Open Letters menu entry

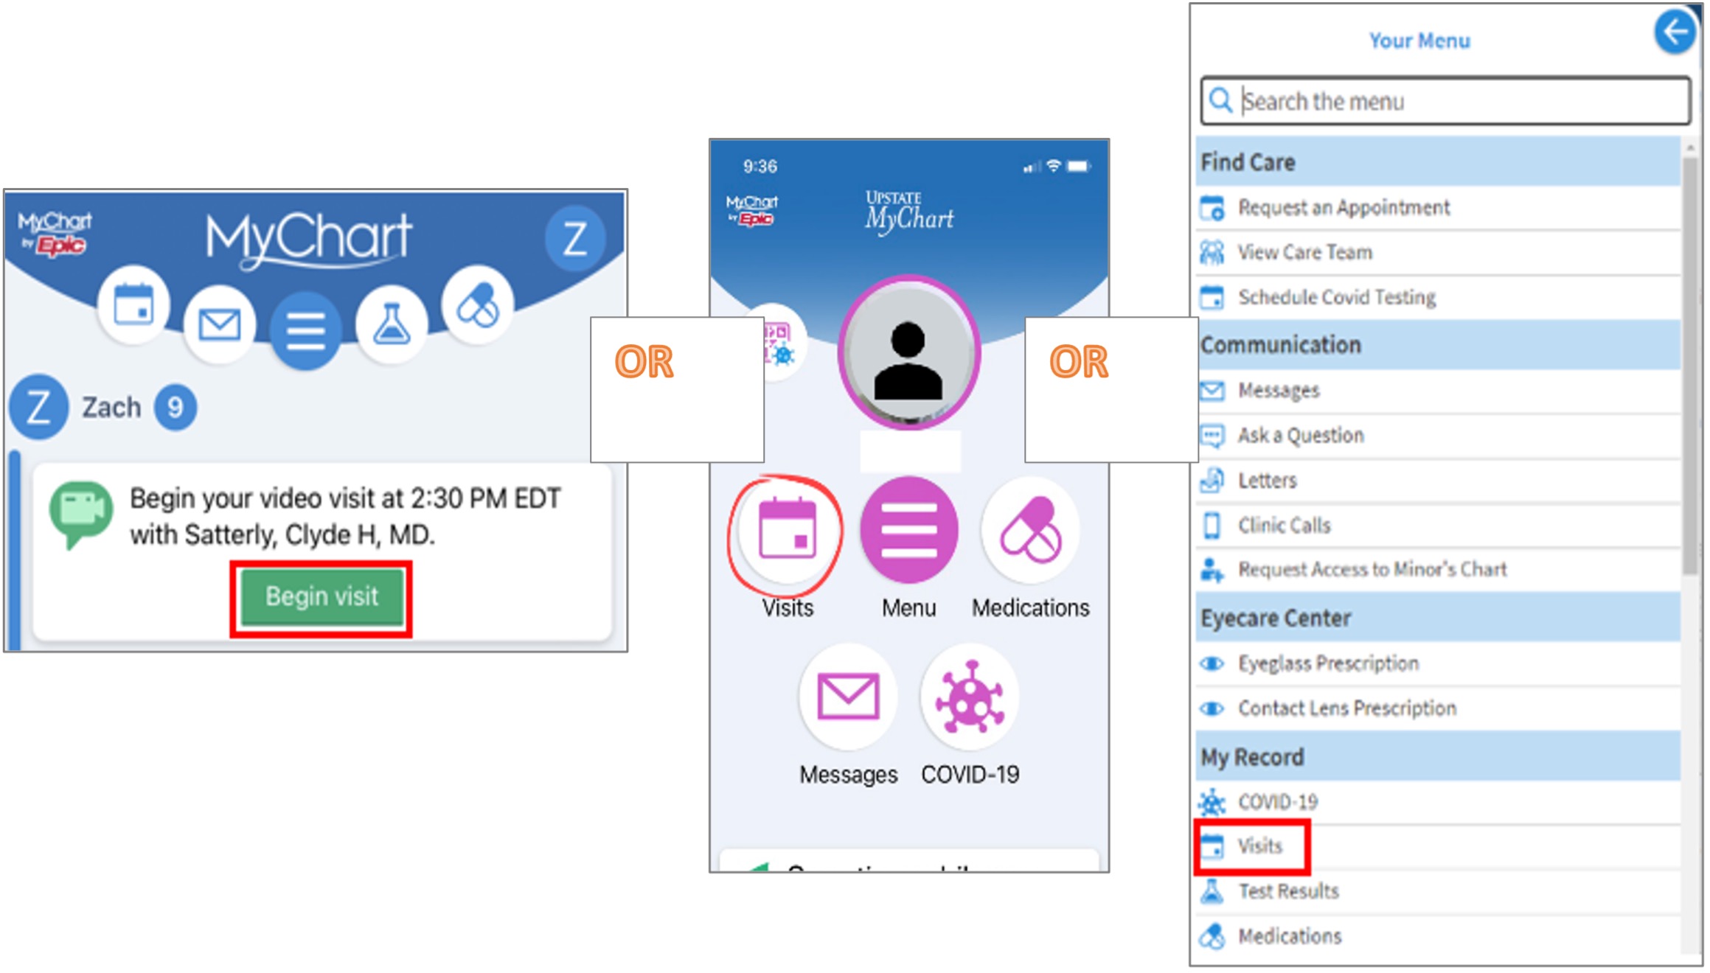[1438, 481]
